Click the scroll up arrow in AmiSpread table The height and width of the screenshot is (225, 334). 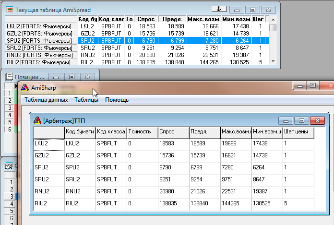[x=273, y=20]
